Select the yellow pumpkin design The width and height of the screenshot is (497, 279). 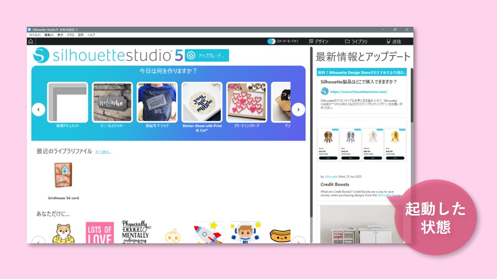[173, 235]
